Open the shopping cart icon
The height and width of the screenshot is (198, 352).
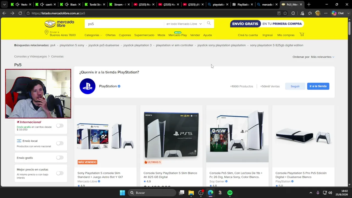click(302, 35)
